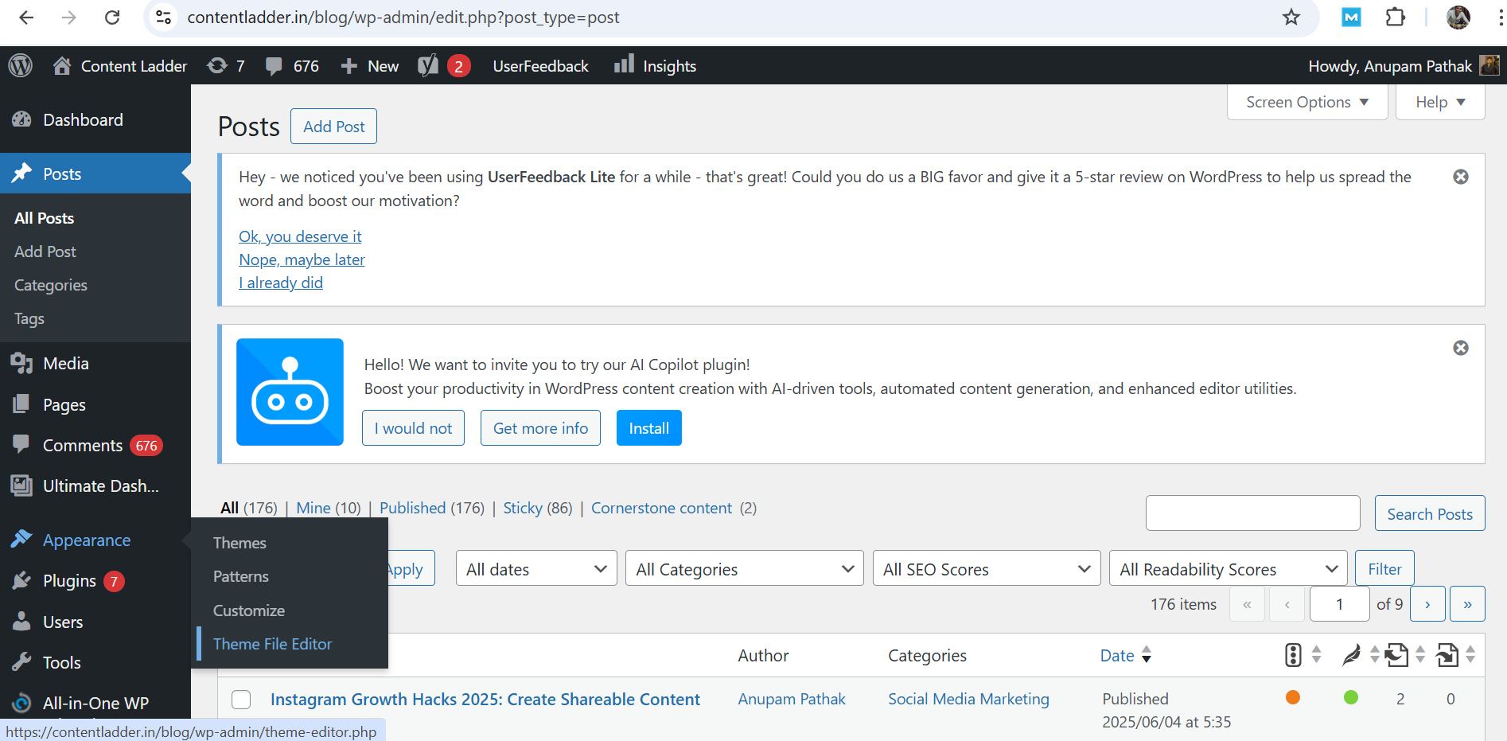
Task: Filter posts by Sticky
Action: point(523,508)
